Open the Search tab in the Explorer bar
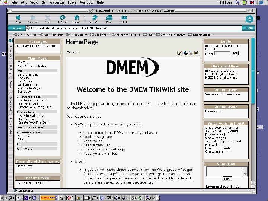 10,86
